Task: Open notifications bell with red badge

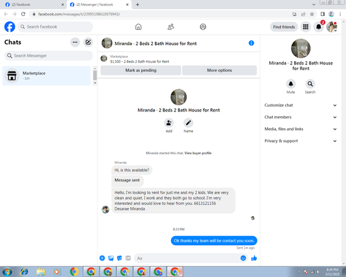Action: tap(318, 27)
